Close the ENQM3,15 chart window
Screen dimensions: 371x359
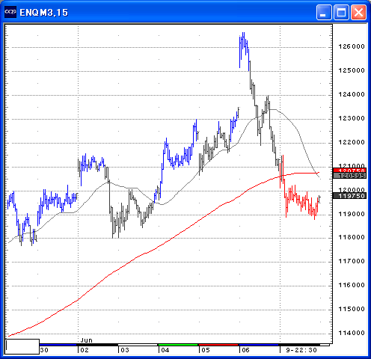click(358, 12)
